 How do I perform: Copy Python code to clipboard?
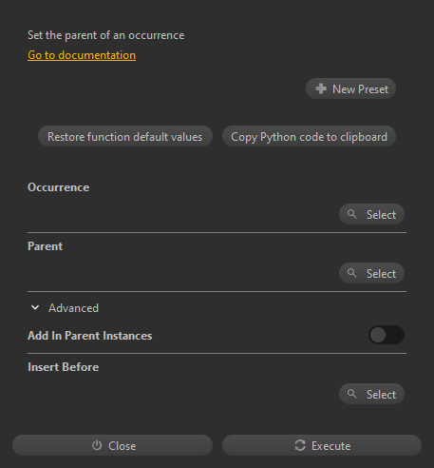(x=309, y=136)
